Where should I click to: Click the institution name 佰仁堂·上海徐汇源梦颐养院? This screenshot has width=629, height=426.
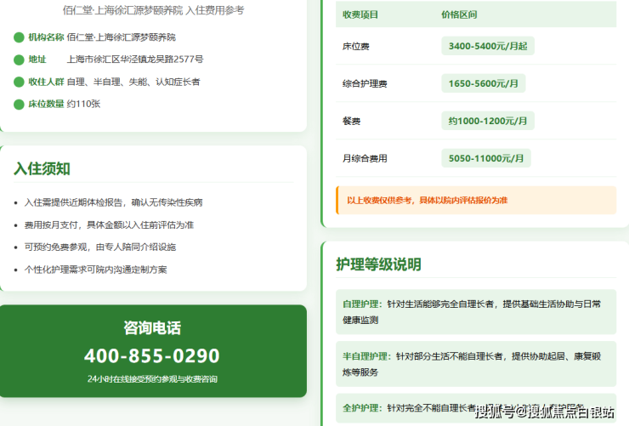(122, 37)
